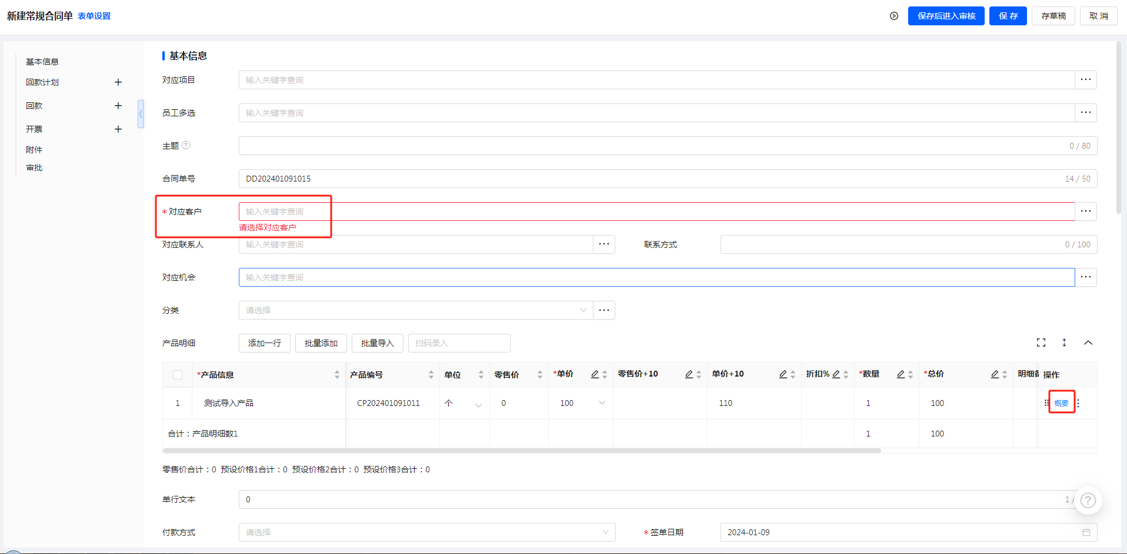The height and width of the screenshot is (554, 1127).
Task: Add a 回款计划 entry with plus icon
Action: (x=118, y=82)
